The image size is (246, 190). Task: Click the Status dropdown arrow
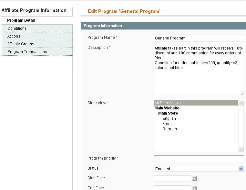241,169
